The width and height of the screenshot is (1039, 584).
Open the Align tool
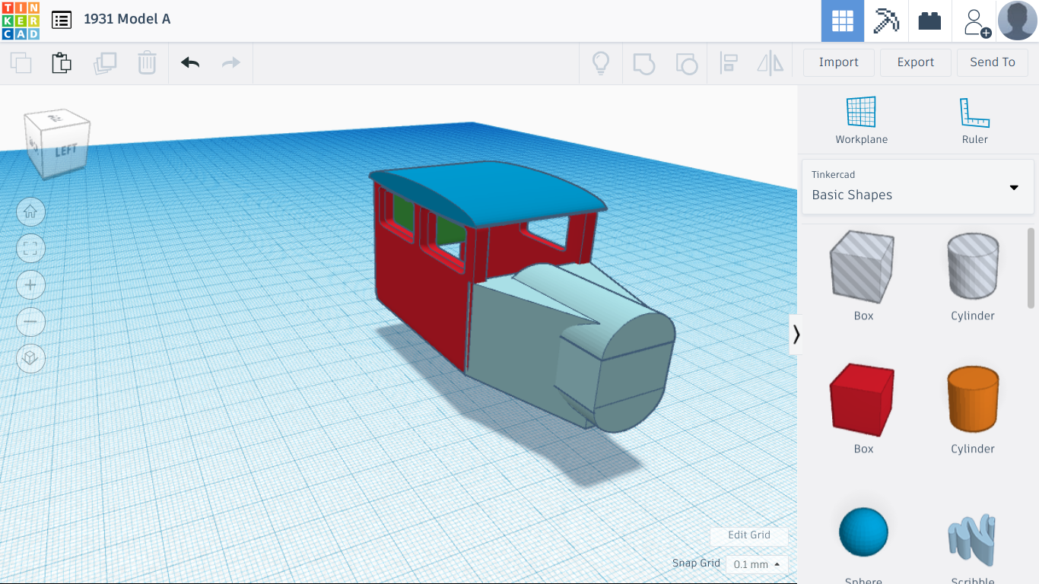pos(729,63)
